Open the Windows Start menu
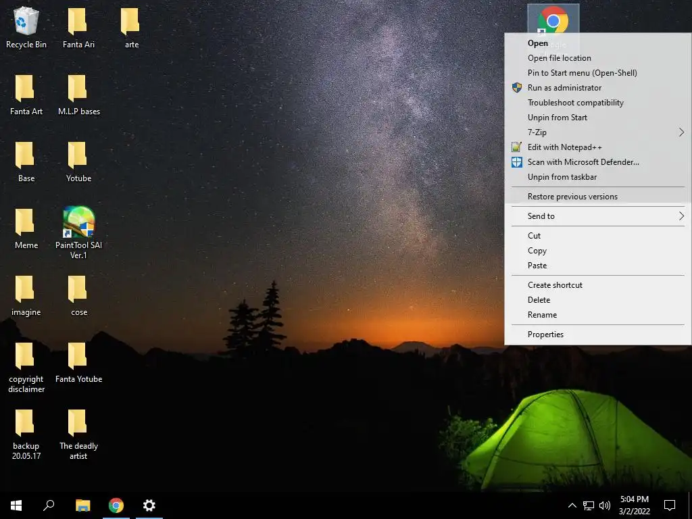The image size is (692, 519). [16, 505]
